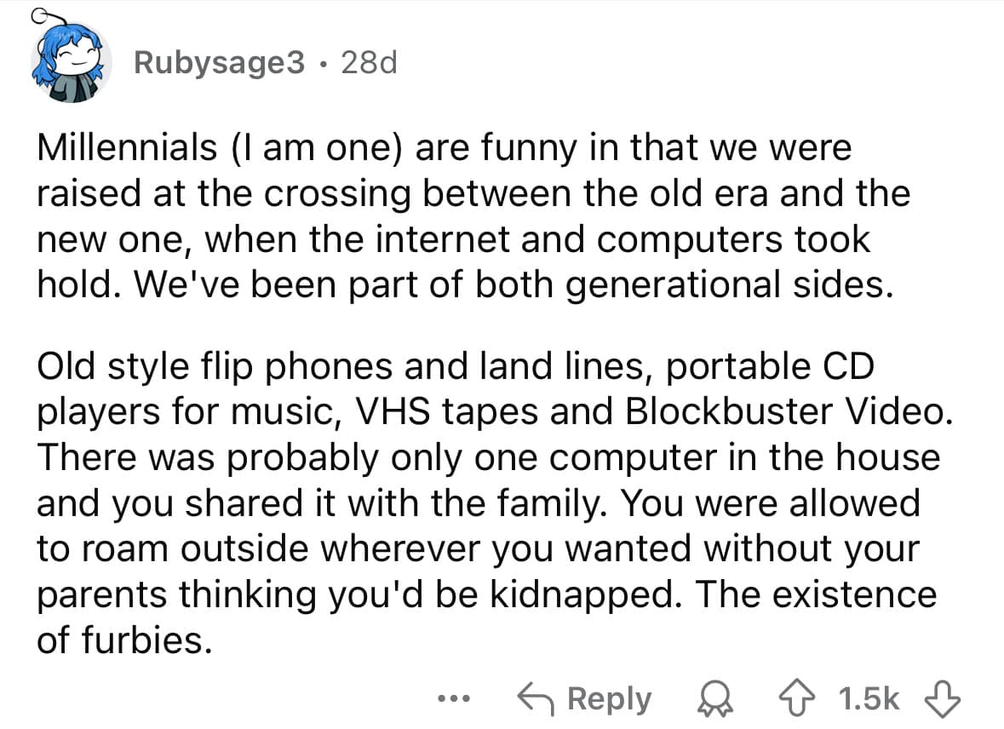Open the blue-haired Snoo avatar
Viewport: 1004px width, 729px height.
(71, 62)
